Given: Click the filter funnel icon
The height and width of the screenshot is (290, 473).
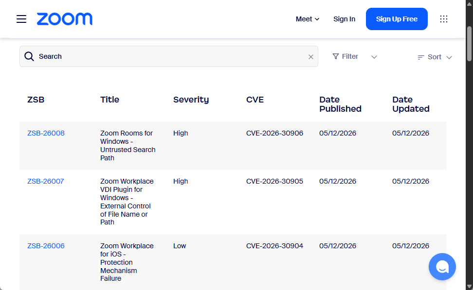Looking at the screenshot, I should (x=335, y=56).
